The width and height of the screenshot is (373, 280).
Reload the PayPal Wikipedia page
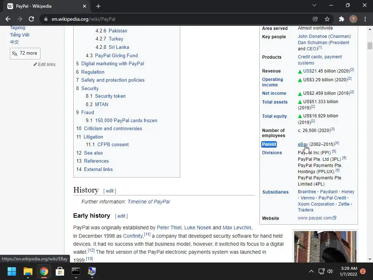(31, 19)
